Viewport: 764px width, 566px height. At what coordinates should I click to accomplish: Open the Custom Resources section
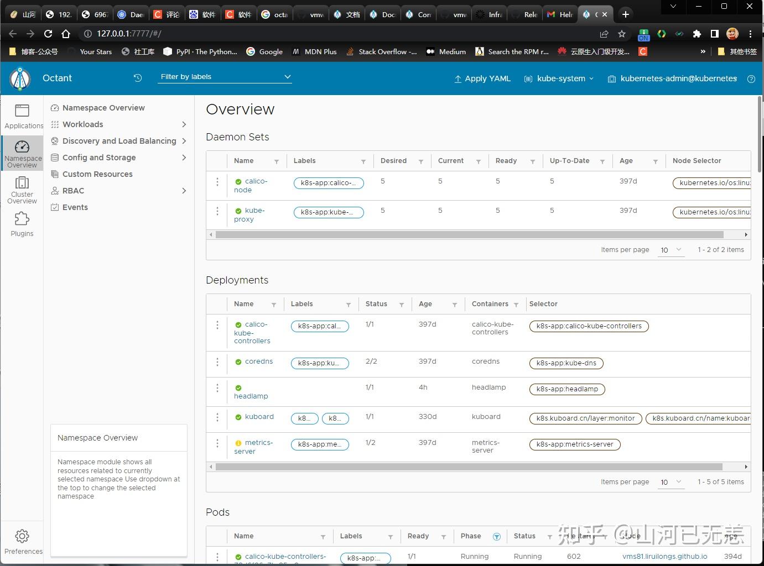point(97,174)
